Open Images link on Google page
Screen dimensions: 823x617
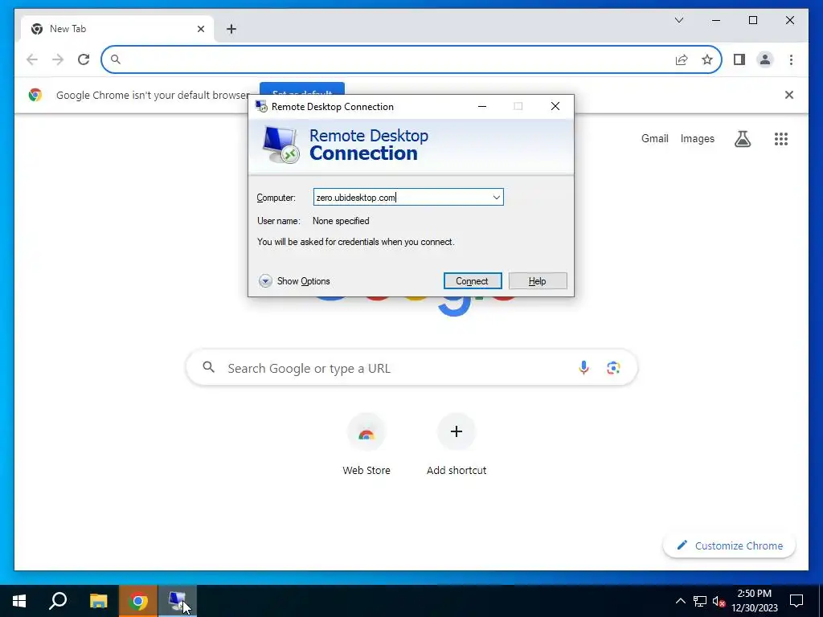coord(697,138)
